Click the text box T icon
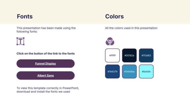 20,41
